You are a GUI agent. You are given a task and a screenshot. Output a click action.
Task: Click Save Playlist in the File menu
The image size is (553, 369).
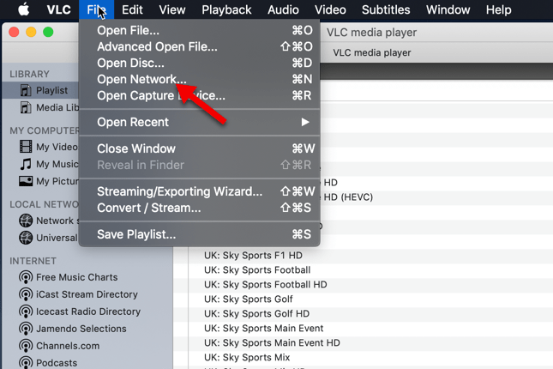click(136, 234)
